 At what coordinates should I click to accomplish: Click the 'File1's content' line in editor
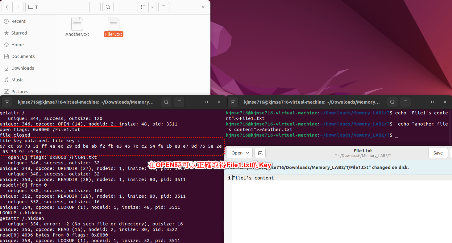[253, 178]
